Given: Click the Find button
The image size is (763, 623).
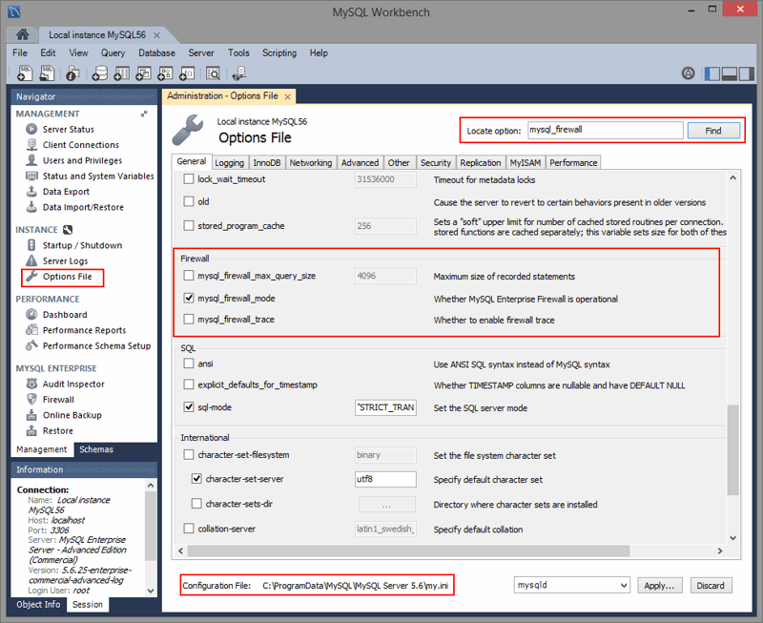Looking at the screenshot, I should tap(713, 131).
